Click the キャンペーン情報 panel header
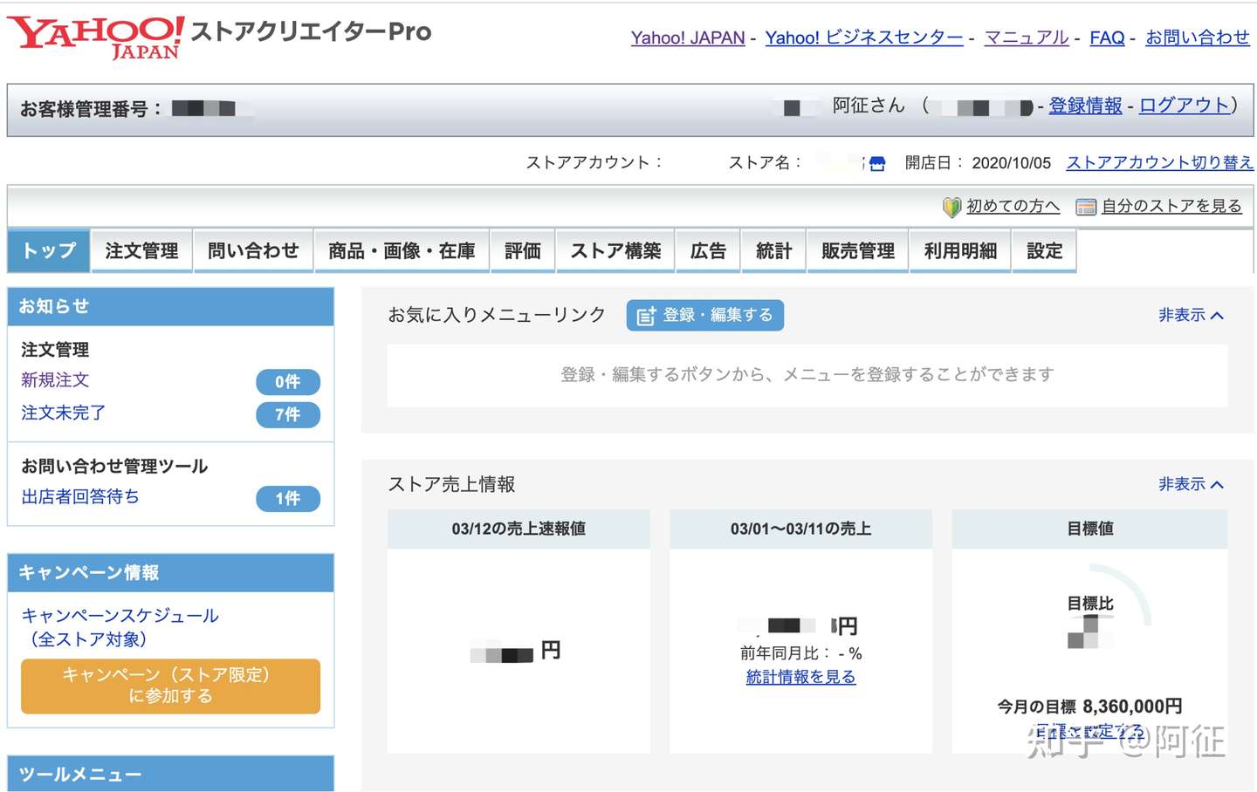This screenshot has height=792, width=1257. (170, 573)
